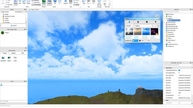The image size is (193, 108).
Task: Open the Toolbox filter options icon
Action: [x=158, y=26]
